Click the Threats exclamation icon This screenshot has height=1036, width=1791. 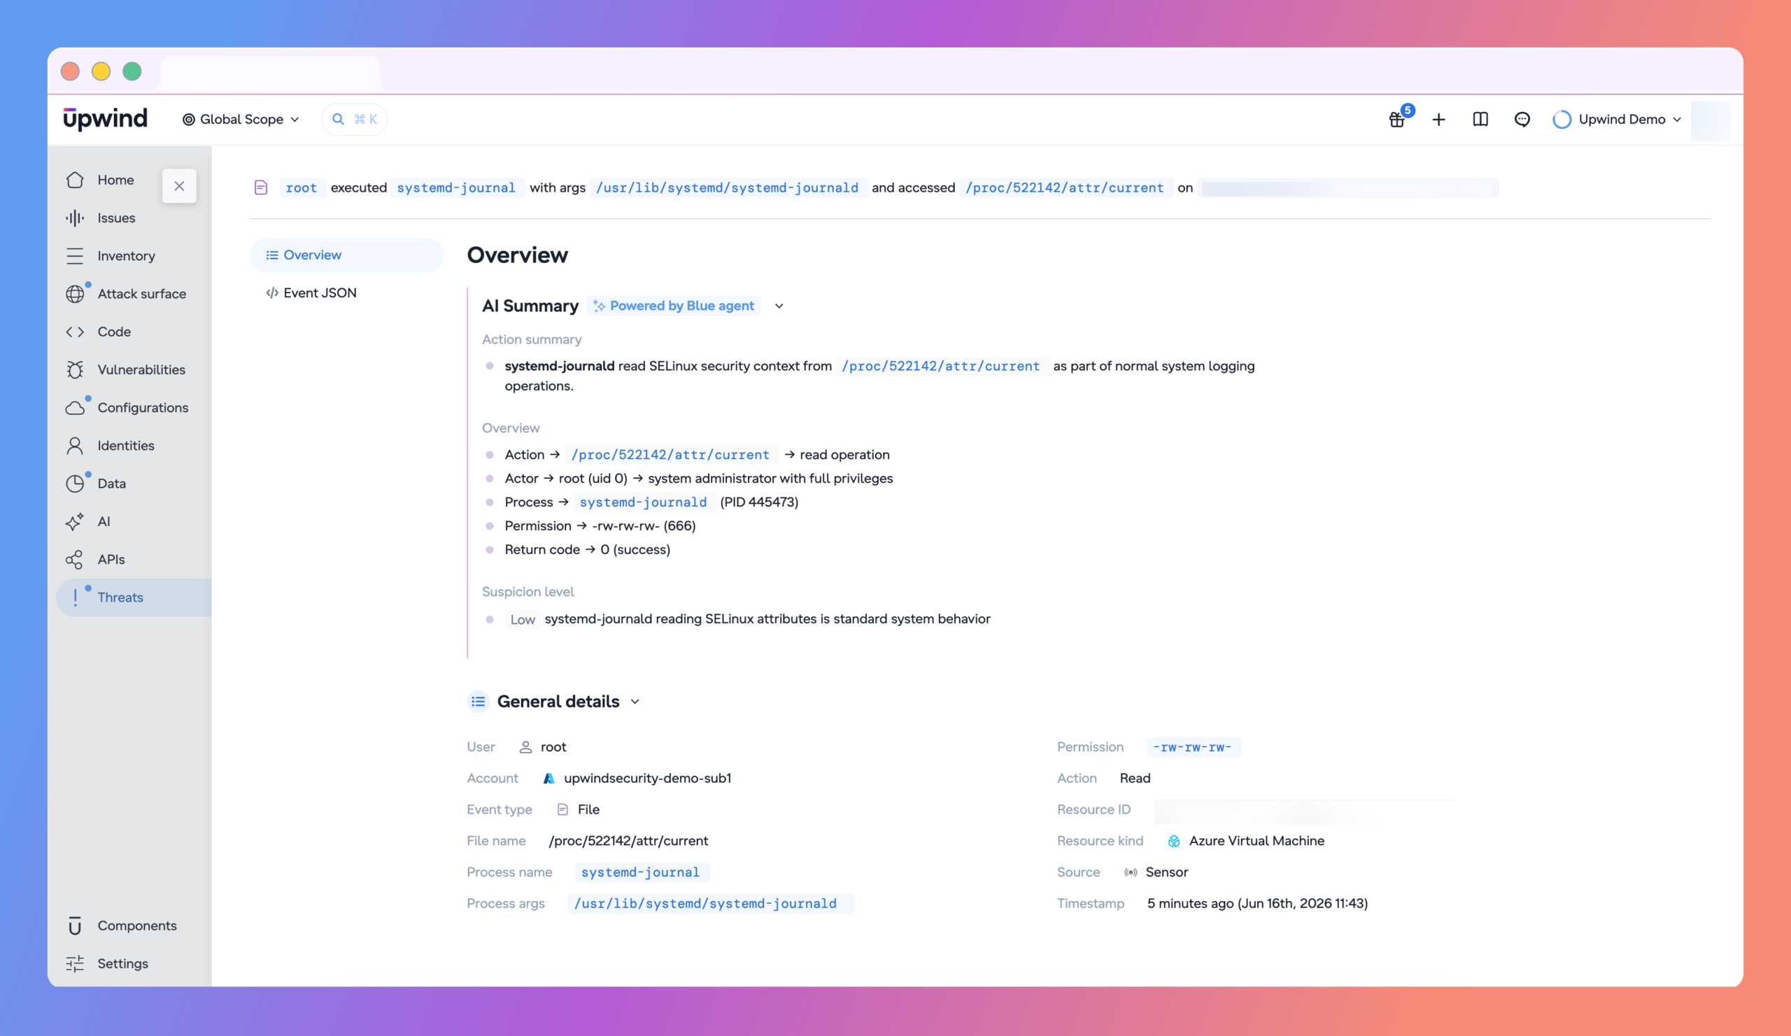click(76, 597)
